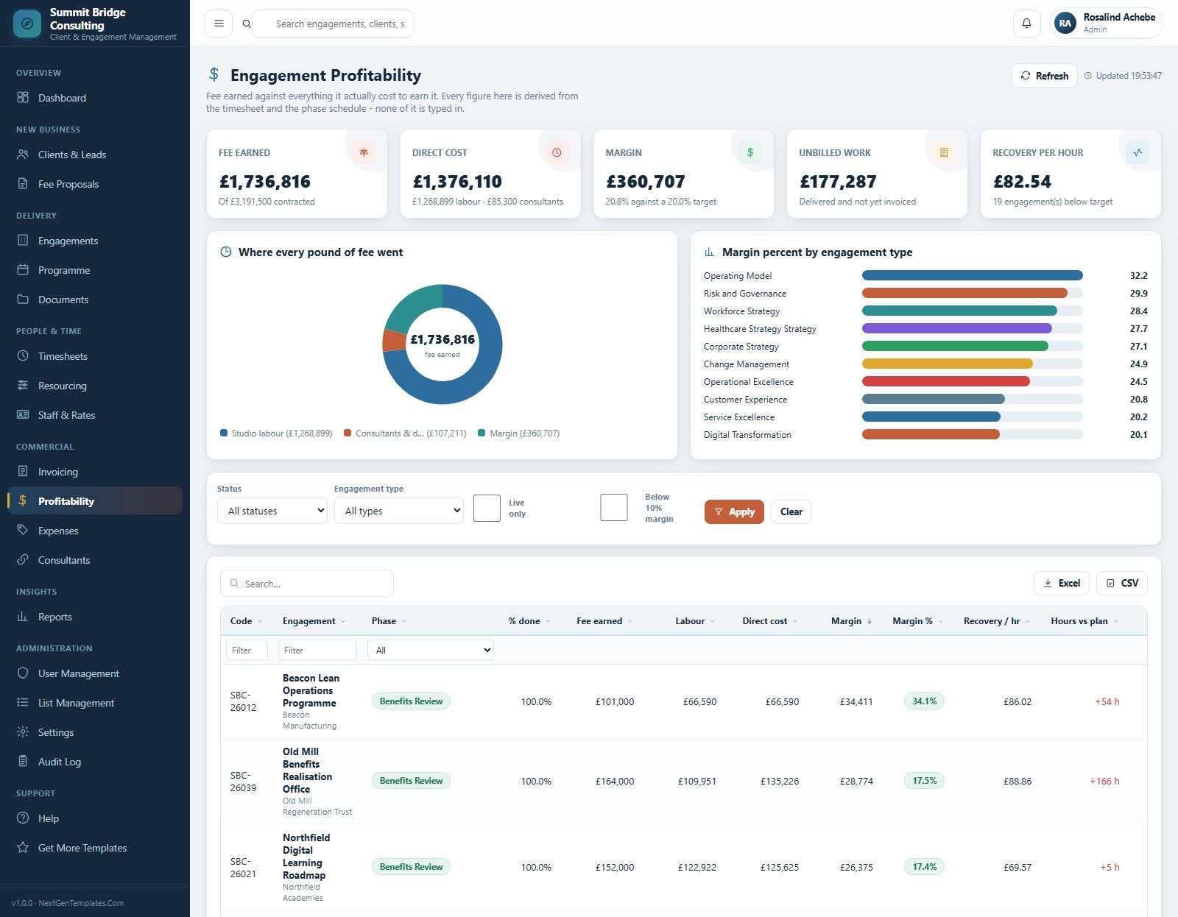This screenshot has height=917, width=1178.
Task: Sort by the Hours vs plan column header
Action: (1084, 621)
